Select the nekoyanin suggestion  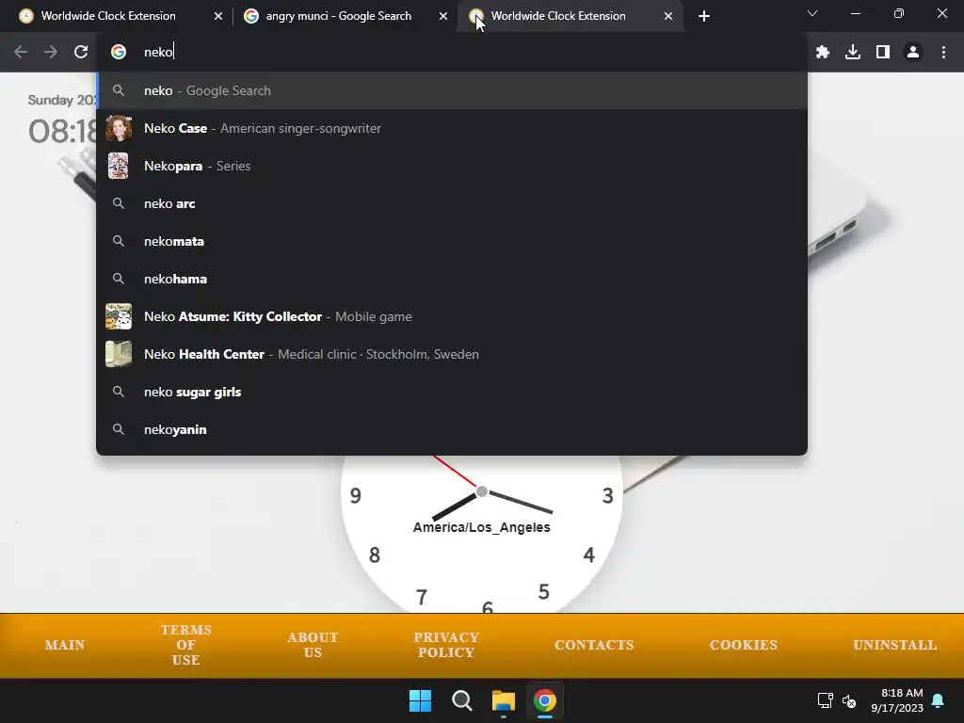click(452, 429)
